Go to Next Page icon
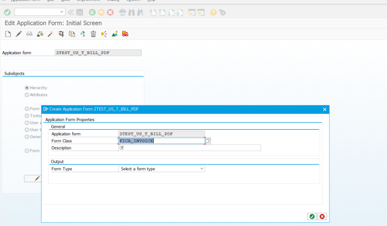Viewport: 387px width, 226px height. click(x=171, y=12)
